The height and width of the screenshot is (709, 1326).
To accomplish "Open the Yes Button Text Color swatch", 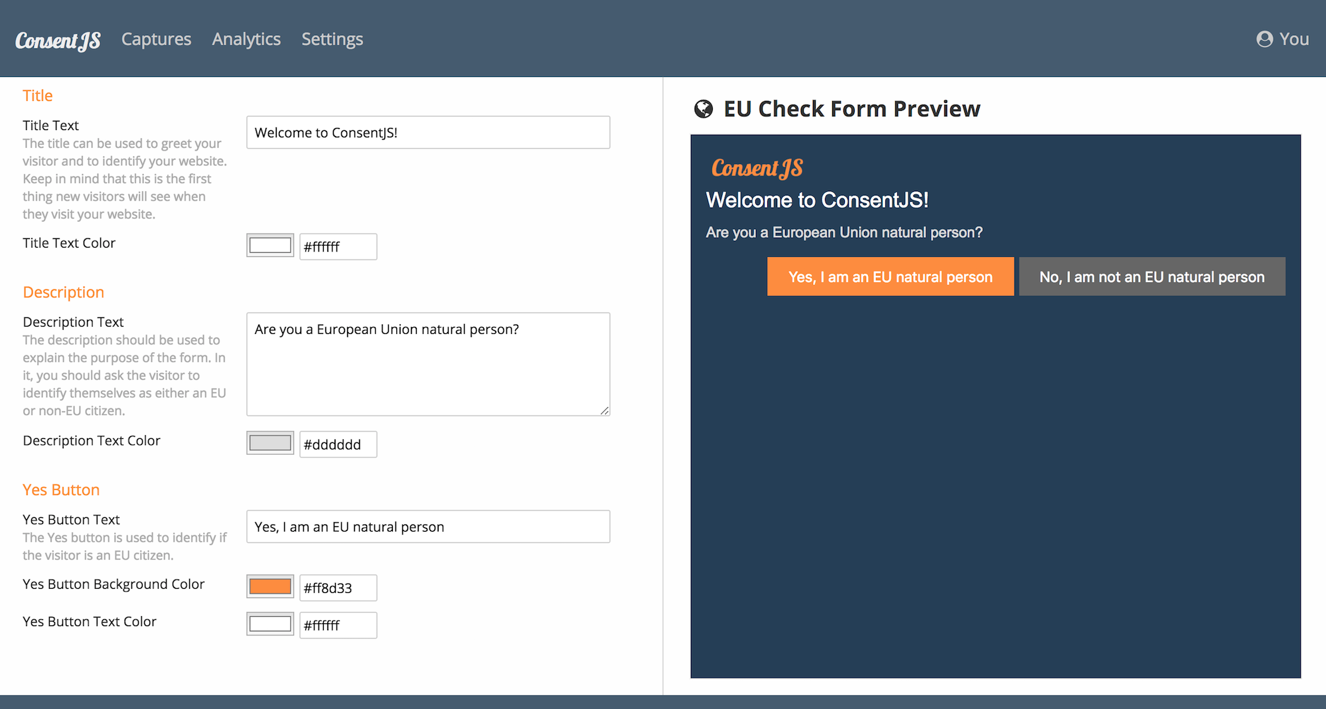I will coord(270,624).
